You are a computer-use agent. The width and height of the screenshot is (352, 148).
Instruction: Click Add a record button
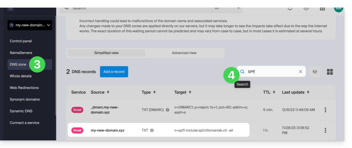pos(114,72)
